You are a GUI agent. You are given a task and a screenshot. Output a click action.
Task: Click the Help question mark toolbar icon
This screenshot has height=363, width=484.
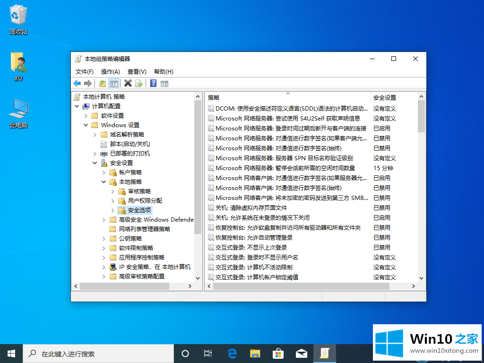pyautogui.click(x=154, y=83)
